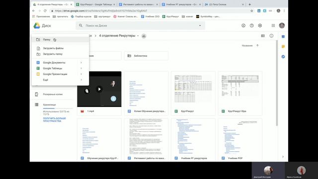The image size is (318, 179).
Task: Open Учебник РГ рекрутеров document
Action: [x=193, y=140]
